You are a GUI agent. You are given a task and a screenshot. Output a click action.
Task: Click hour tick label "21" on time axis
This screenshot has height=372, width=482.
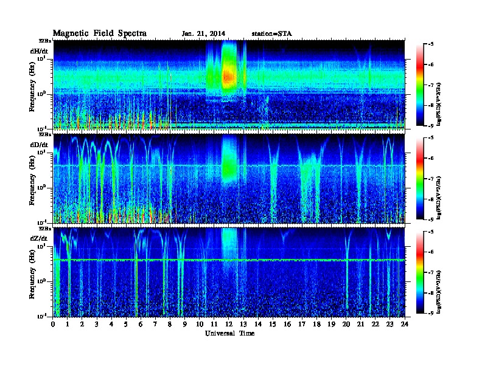pos(360,324)
